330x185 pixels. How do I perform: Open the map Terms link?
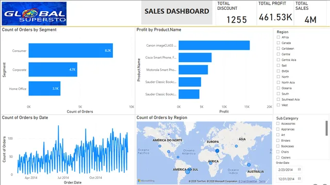point(262,181)
